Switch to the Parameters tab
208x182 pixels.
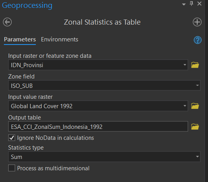tap(20, 39)
